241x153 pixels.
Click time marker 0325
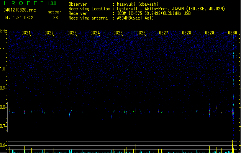click(118, 33)
